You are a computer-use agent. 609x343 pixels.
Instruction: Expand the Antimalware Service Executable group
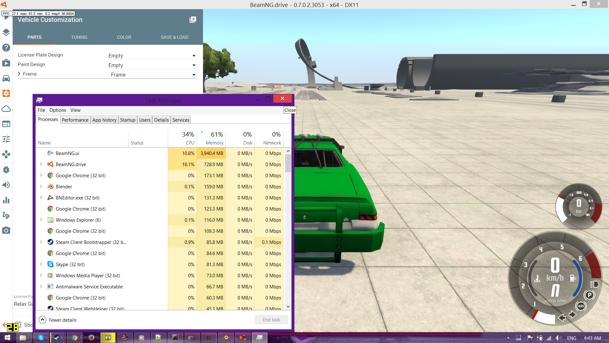click(x=41, y=286)
